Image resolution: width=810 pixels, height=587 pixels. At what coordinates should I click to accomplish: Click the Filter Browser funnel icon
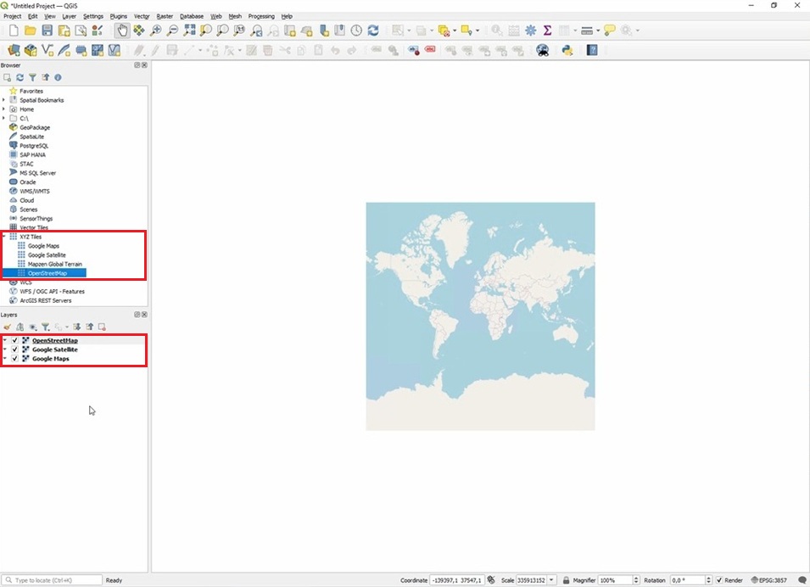click(32, 77)
